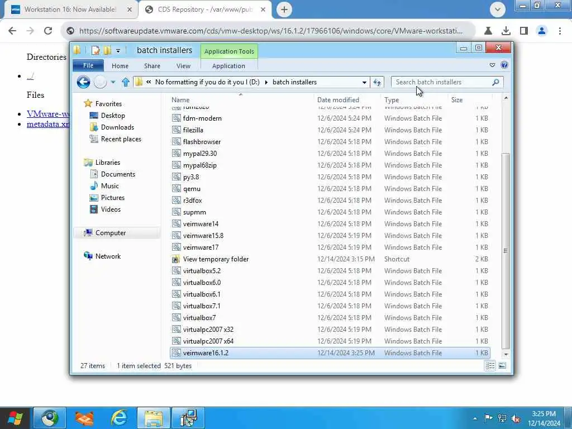The width and height of the screenshot is (572, 429).
Task: Select Documents library
Action: [118, 174]
